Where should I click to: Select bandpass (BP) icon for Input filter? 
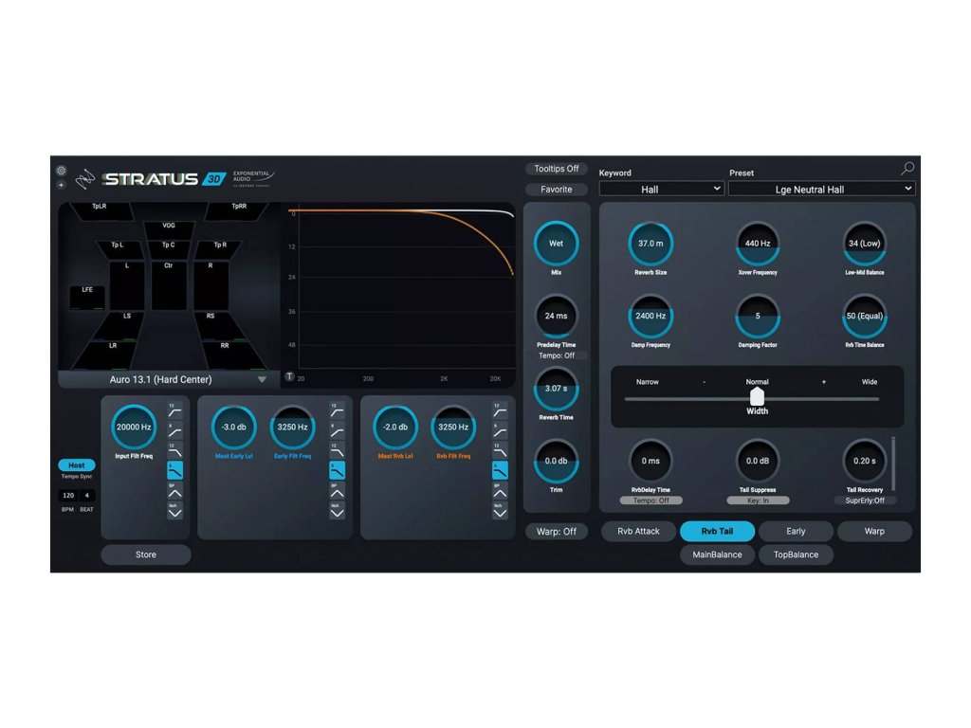[175, 491]
